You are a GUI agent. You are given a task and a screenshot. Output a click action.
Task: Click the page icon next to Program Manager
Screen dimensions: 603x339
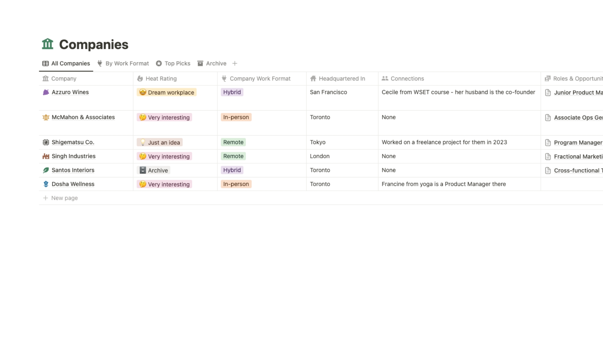coord(548,142)
